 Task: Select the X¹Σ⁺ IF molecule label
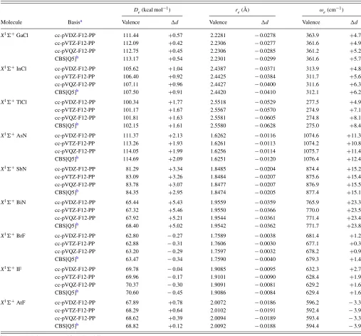click(11, 269)
